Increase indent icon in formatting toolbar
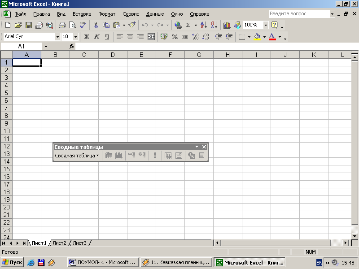Viewport: 359px width, 269px height. [x=229, y=37]
